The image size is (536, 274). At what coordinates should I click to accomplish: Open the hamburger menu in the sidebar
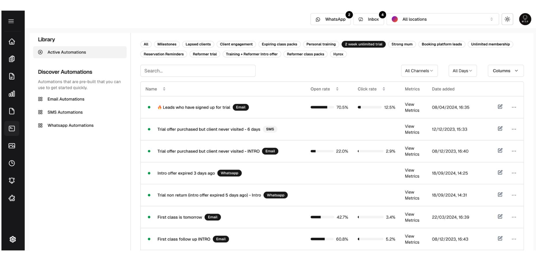[x=11, y=21]
